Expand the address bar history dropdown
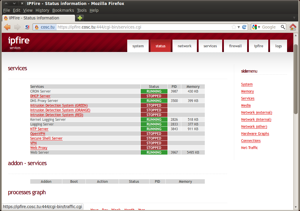This screenshot has height=211, width=300. pyautogui.click(x=238, y=27)
